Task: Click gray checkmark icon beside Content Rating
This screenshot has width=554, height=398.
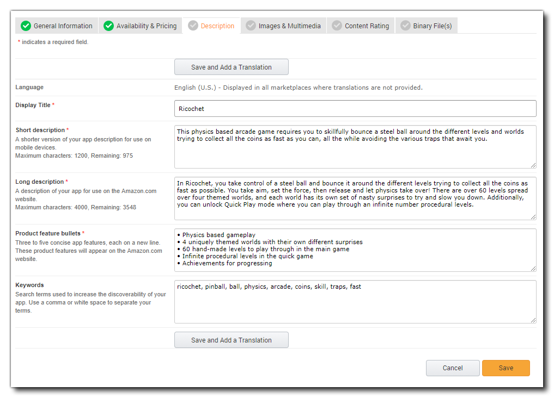Action: pos(337,26)
